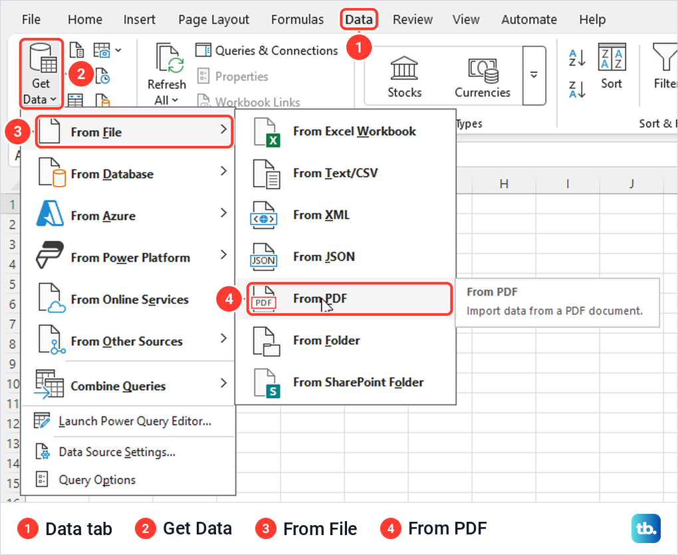This screenshot has height=555, width=678.
Task: Open the From Picture dropdown arrow
Action: [118, 50]
